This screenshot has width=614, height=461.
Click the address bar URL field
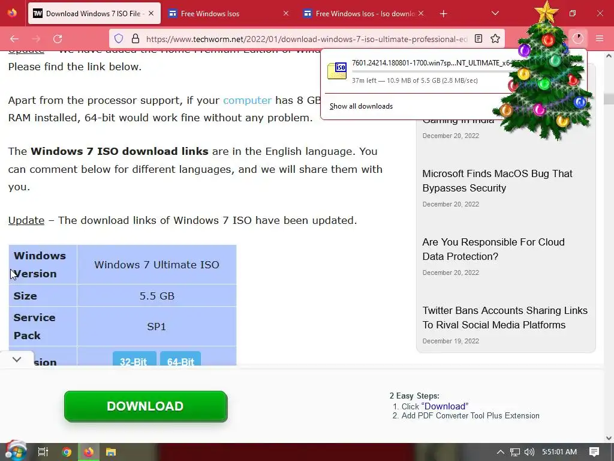[x=306, y=39]
